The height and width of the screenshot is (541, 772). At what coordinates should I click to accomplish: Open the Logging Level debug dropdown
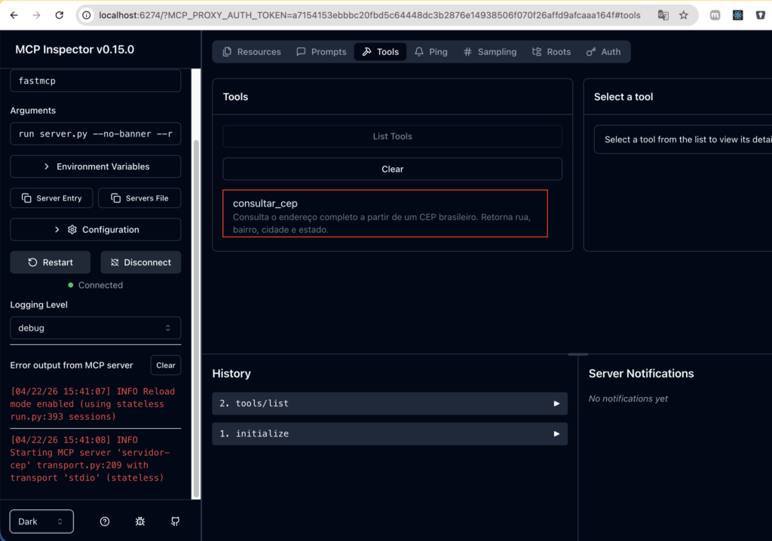click(x=95, y=328)
